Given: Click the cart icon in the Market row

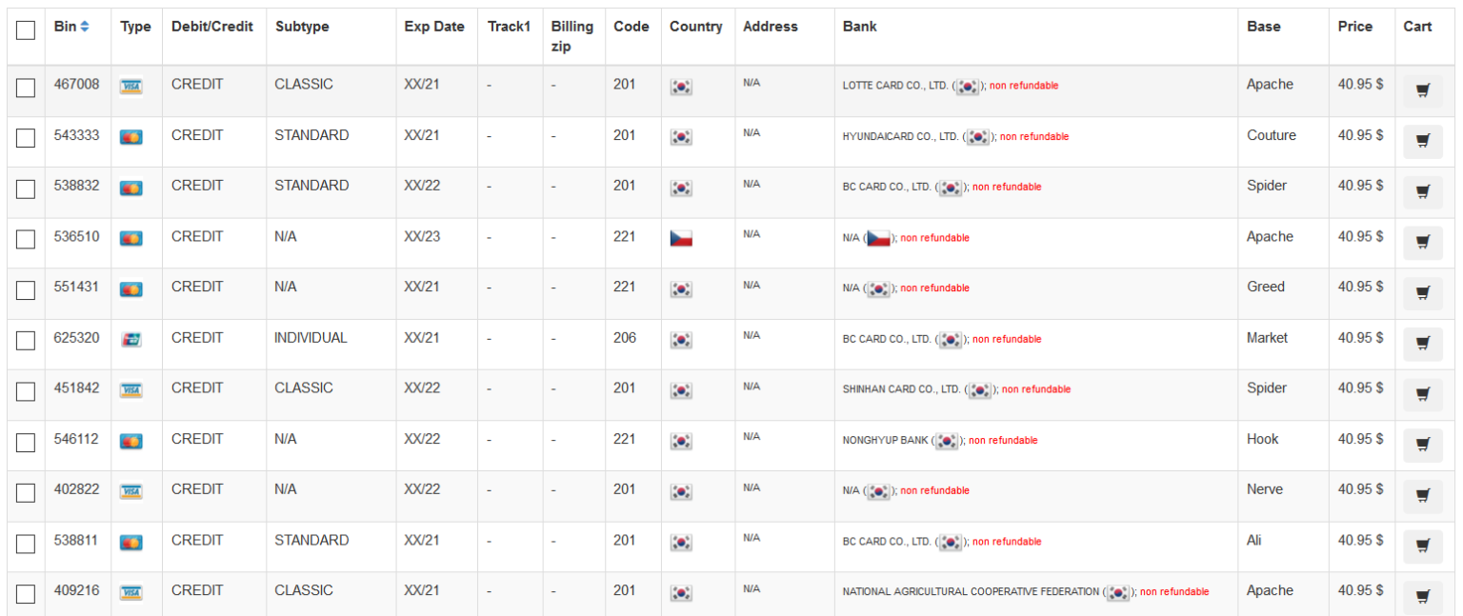Looking at the screenshot, I should coord(1422,344).
